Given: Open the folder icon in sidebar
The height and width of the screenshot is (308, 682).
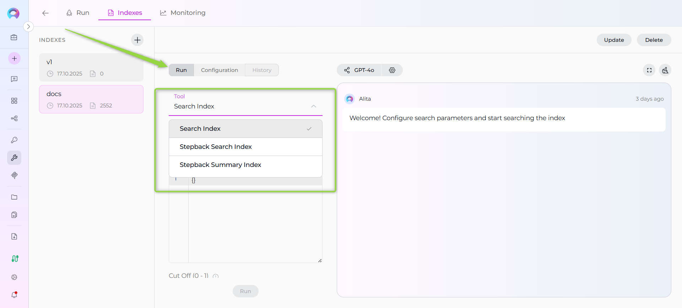Looking at the screenshot, I should (x=14, y=197).
